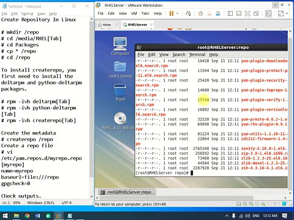Click root@RHELServer:/repo taskbar button
This screenshot has width=294, height=220.
pos(127,192)
